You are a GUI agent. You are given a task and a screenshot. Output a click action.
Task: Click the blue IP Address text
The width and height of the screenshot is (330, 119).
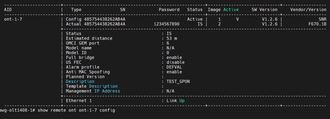(107, 91)
